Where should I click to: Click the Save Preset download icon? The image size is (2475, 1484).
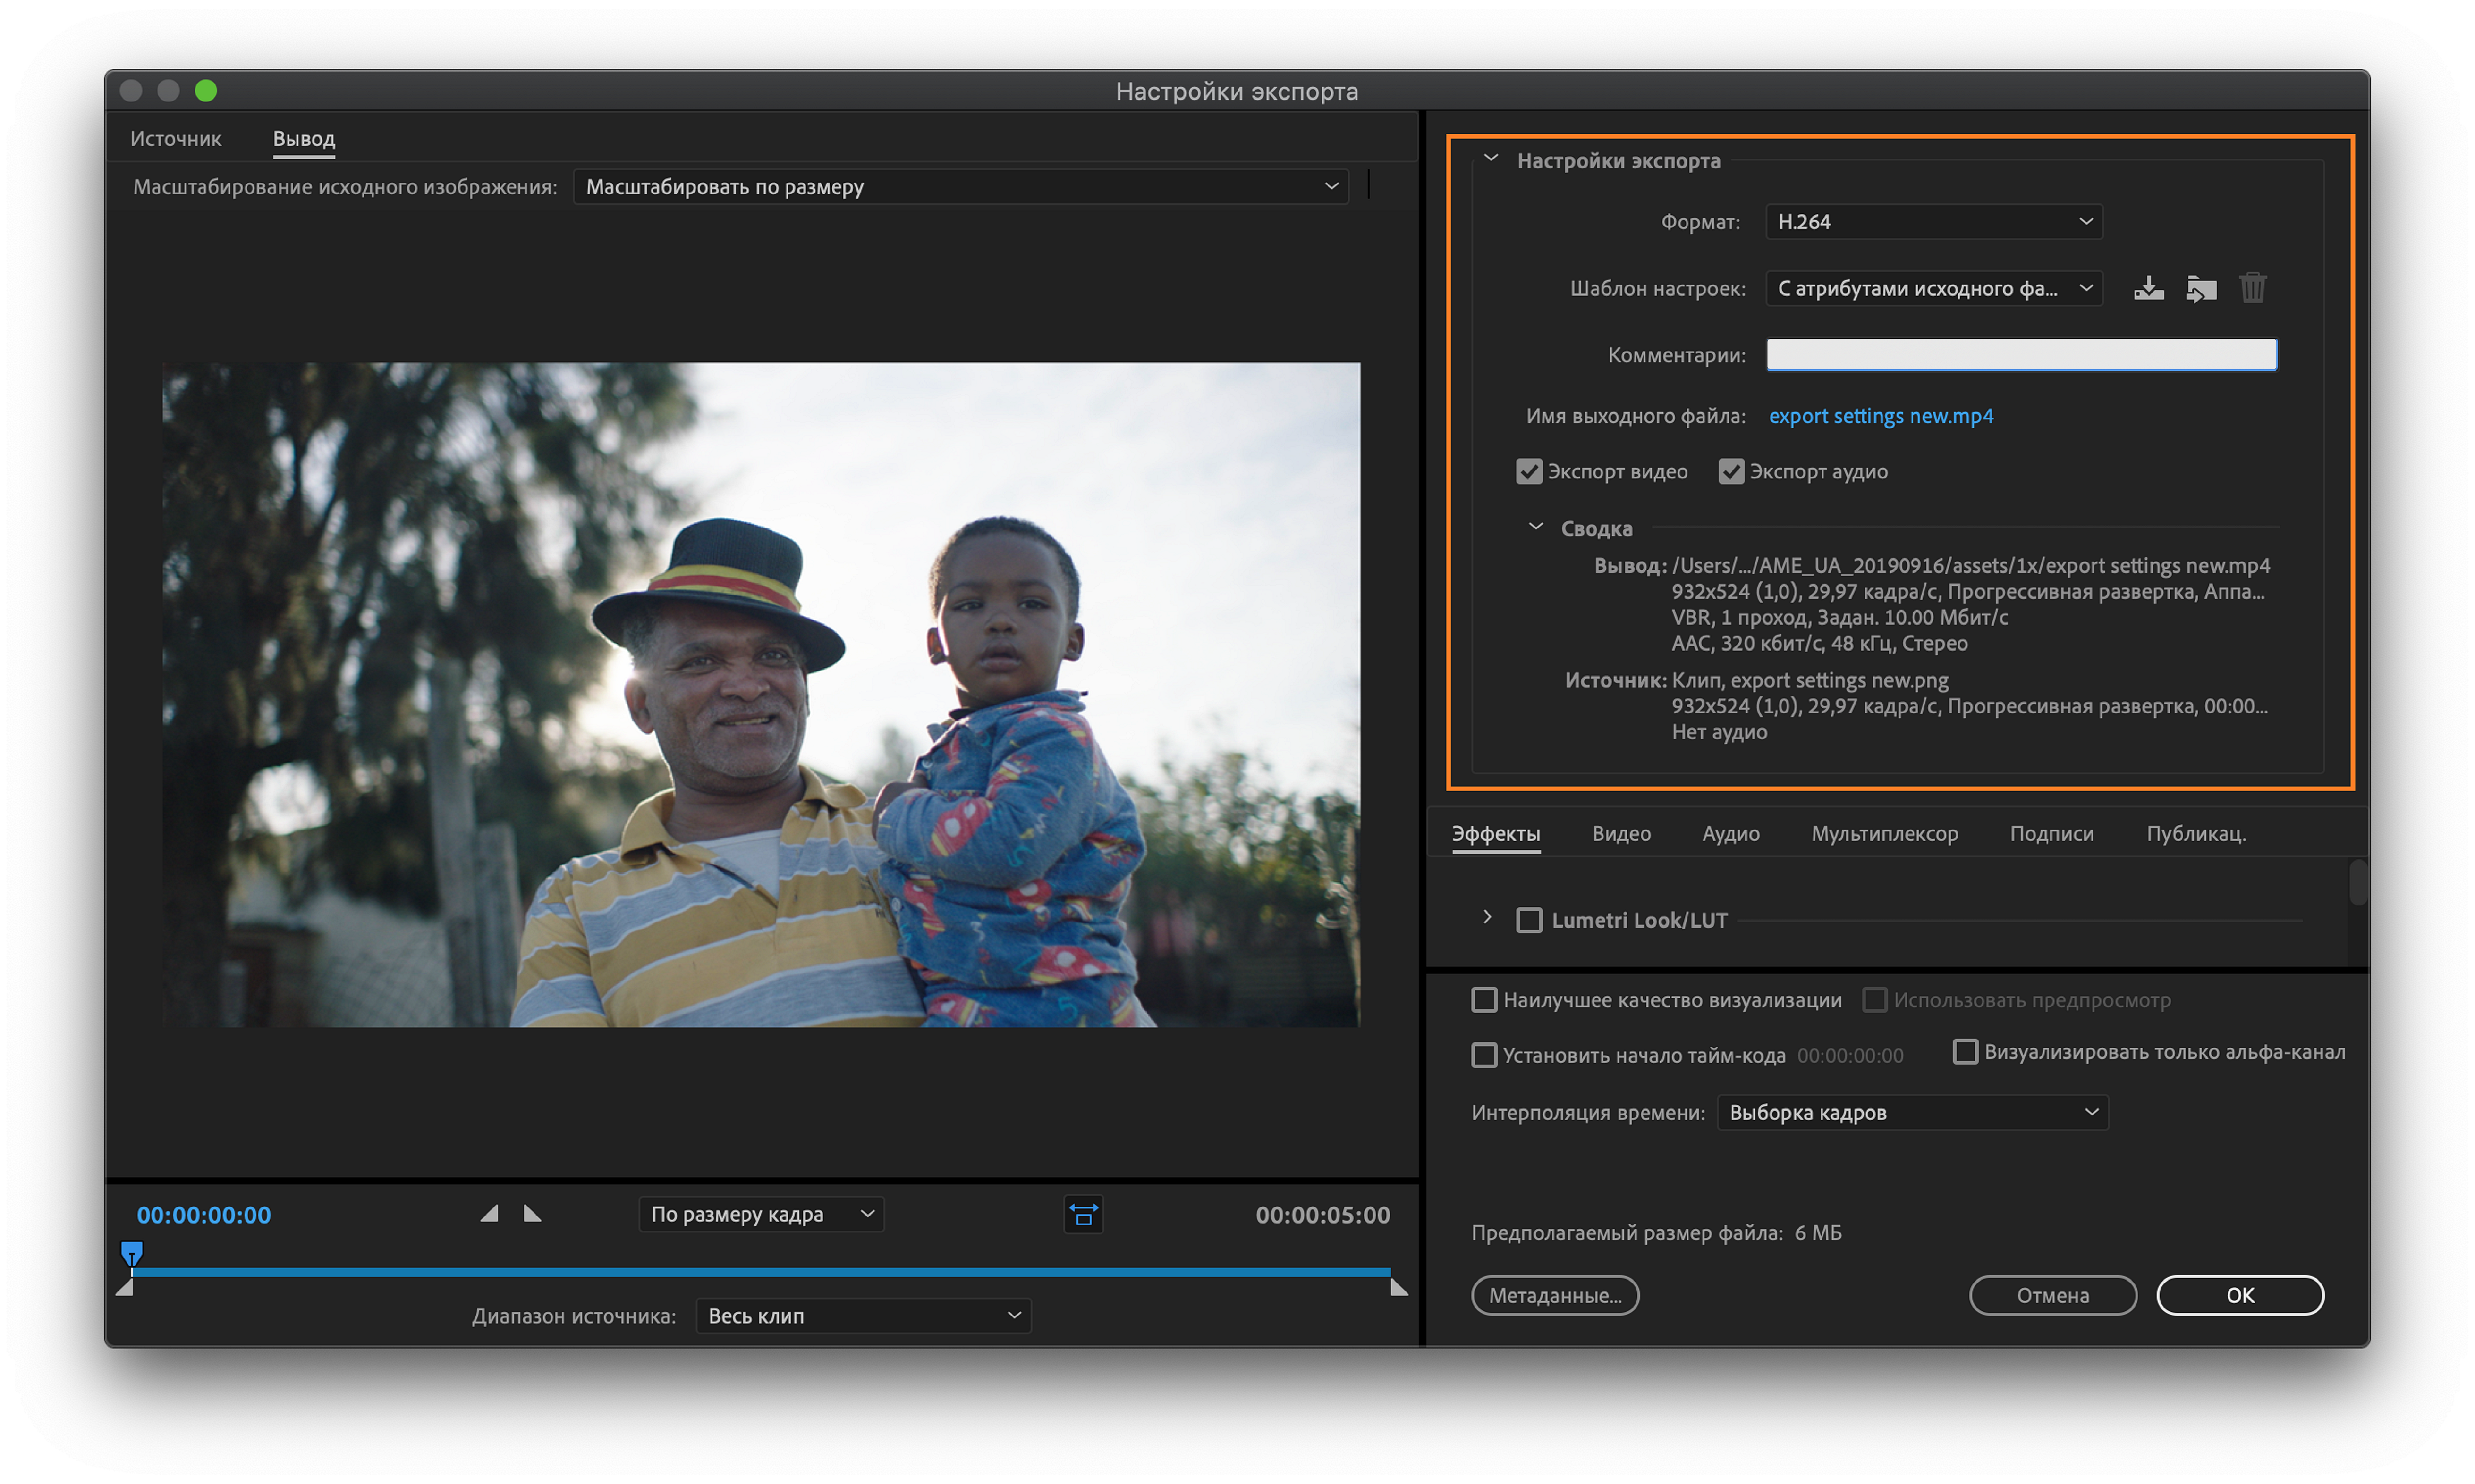pyautogui.click(x=2148, y=288)
